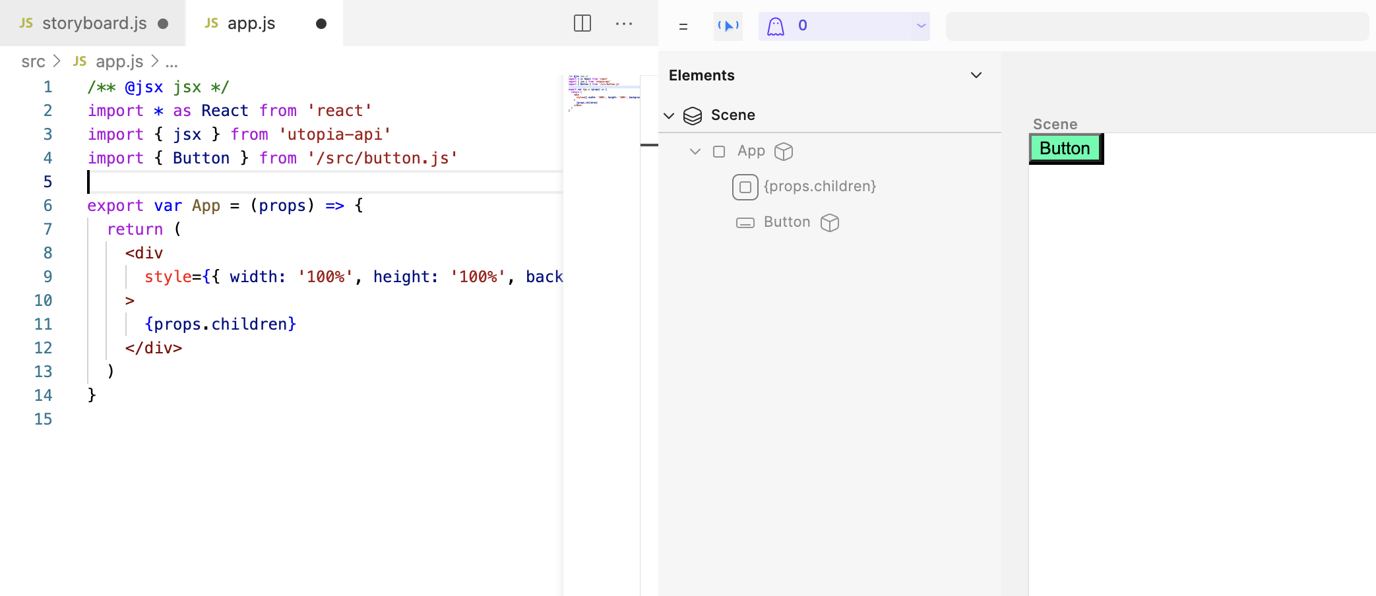Open the editor menu via hamburger icon
The width and height of the screenshot is (1376, 596).
[x=683, y=26]
